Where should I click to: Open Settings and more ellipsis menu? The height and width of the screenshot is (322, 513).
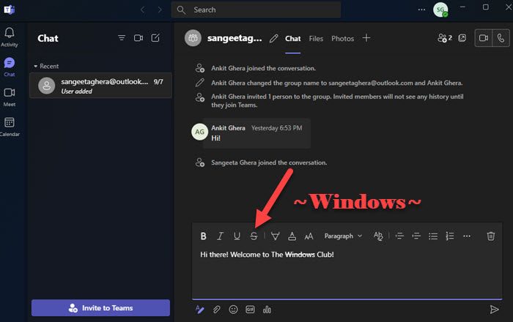(421, 10)
